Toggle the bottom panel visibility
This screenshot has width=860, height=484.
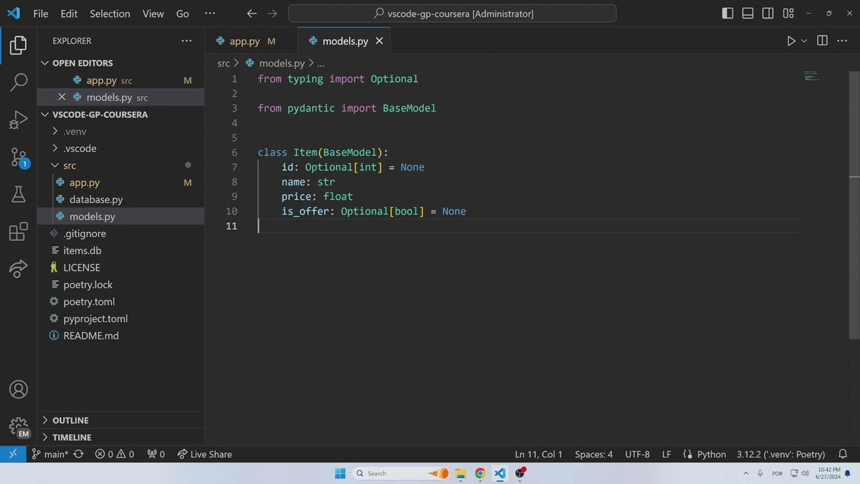tap(748, 13)
